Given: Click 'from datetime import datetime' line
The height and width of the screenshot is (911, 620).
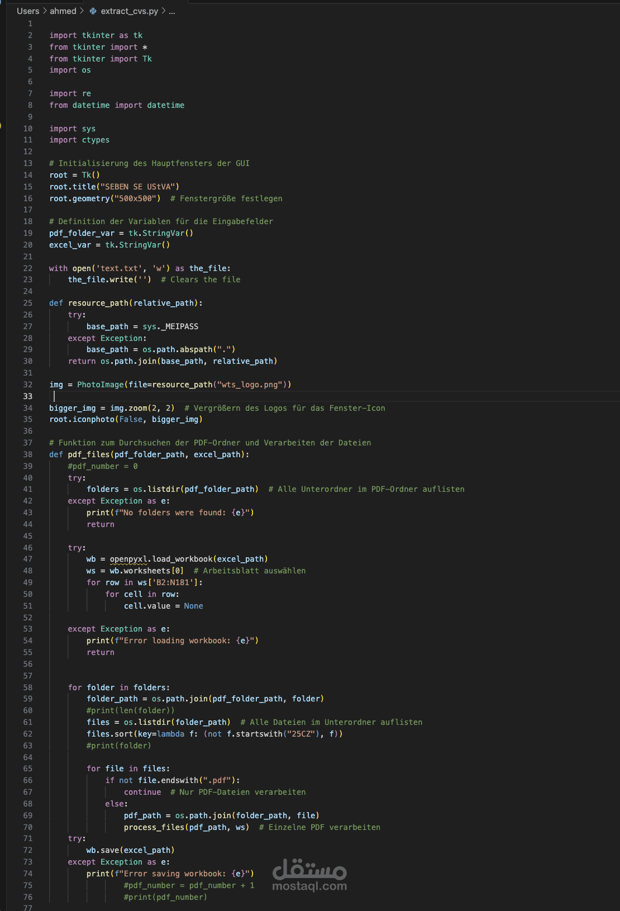Looking at the screenshot, I should [117, 105].
